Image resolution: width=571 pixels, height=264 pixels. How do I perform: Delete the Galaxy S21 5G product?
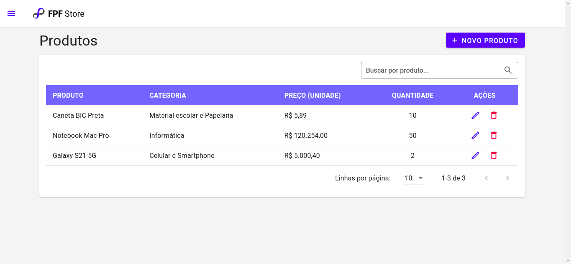pyautogui.click(x=494, y=155)
